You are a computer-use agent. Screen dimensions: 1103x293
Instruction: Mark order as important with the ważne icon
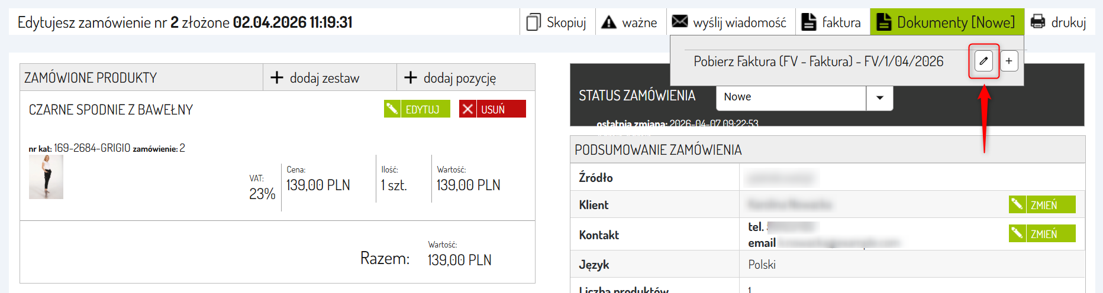[x=609, y=22]
